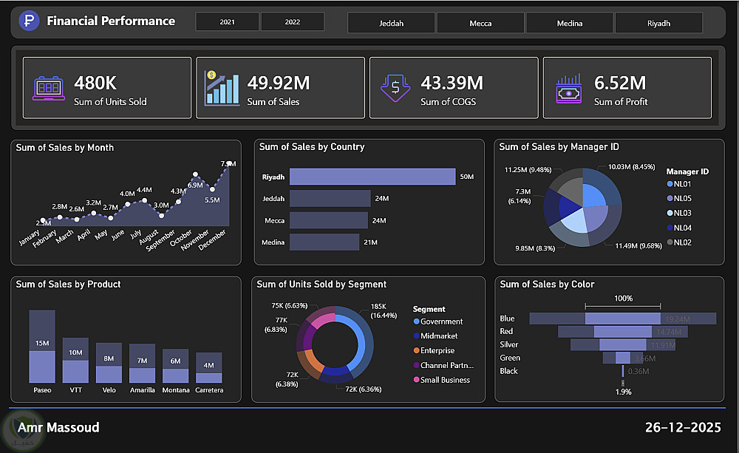
Task: Select the Jeddah city slicer
Action: click(391, 23)
